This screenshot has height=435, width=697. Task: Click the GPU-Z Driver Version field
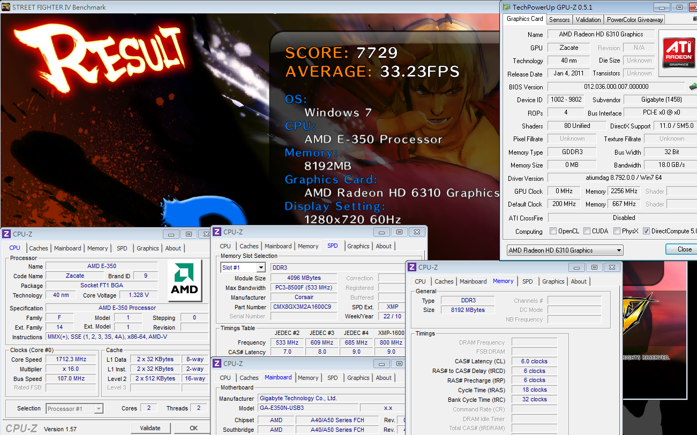(x=622, y=178)
